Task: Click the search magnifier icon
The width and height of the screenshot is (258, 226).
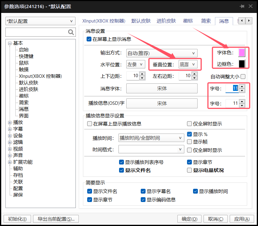Action: pos(71,32)
